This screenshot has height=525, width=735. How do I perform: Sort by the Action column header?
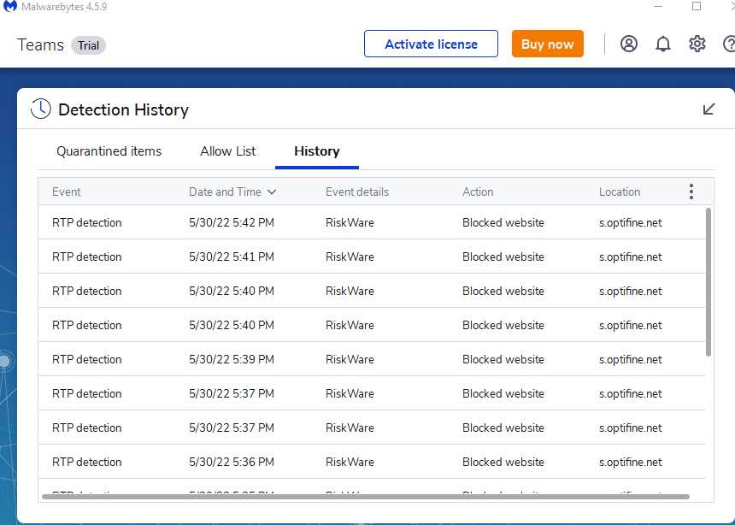[478, 192]
